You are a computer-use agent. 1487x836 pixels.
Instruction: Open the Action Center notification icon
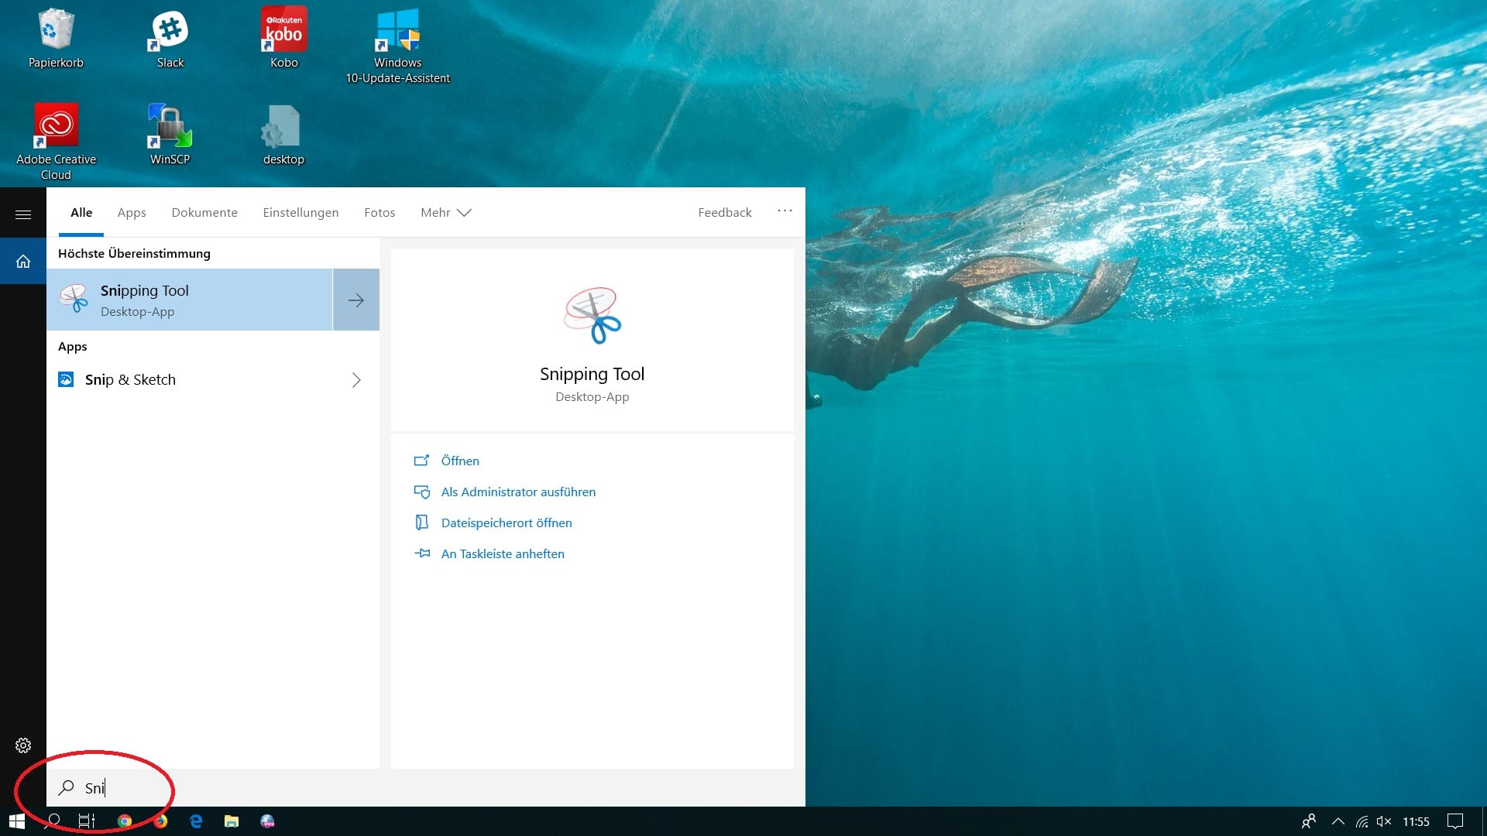coord(1455,821)
